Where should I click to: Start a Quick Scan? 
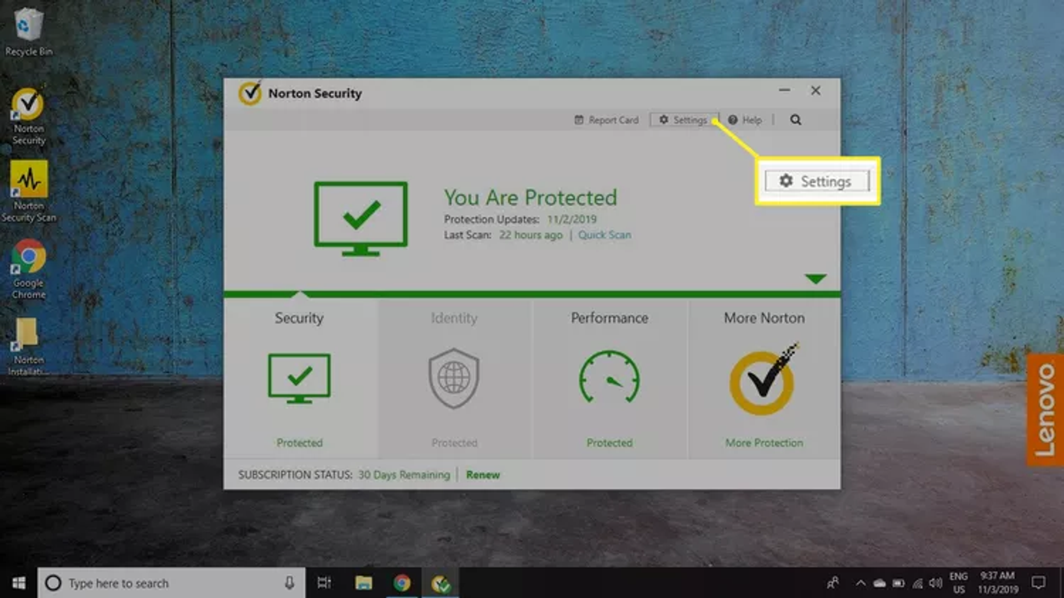pos(604,235)
